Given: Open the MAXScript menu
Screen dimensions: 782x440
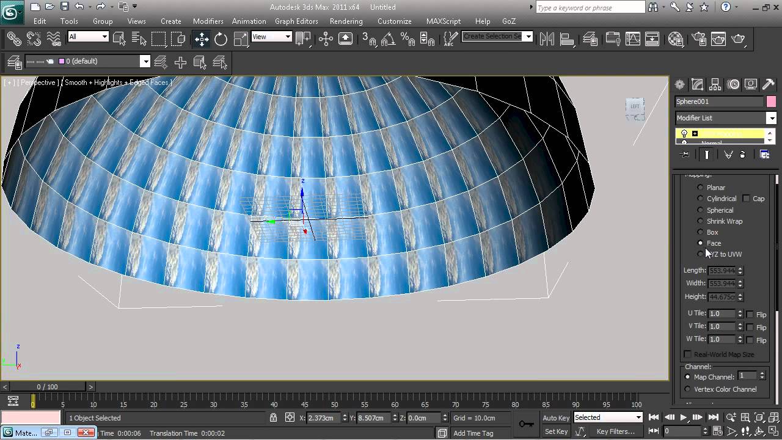Looking at the screenshot, I should point(444,21).
